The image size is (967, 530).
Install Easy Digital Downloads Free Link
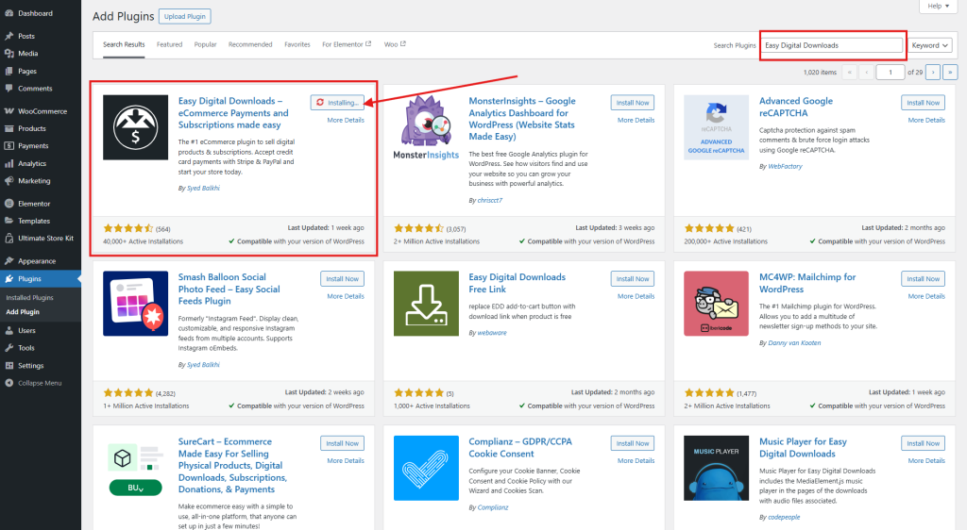point(633,279)
